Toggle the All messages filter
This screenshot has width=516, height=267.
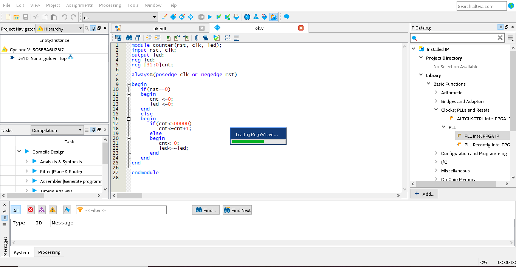click(x=16, y=210)
